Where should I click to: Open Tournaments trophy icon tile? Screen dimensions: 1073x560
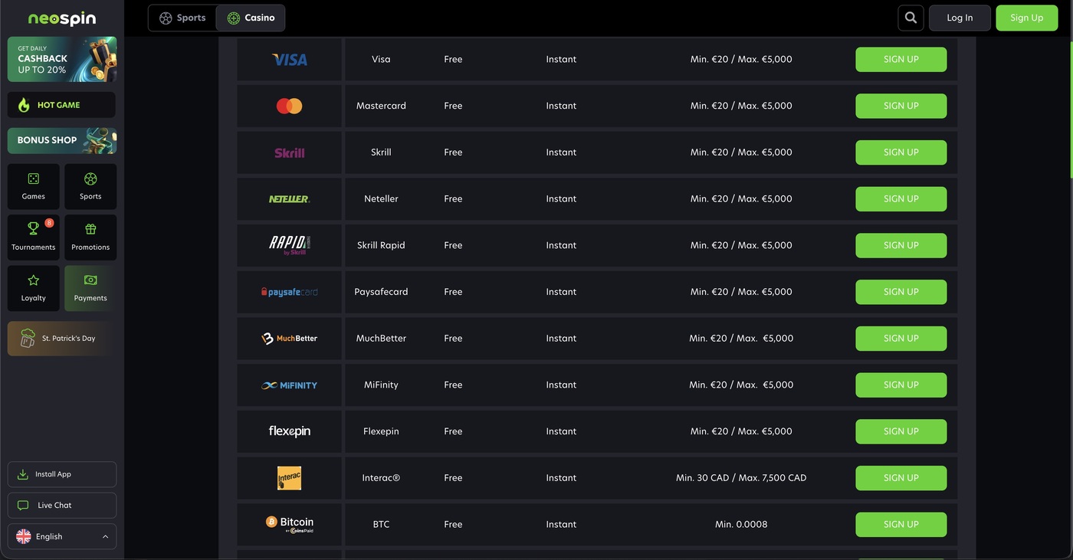point(33,237)
